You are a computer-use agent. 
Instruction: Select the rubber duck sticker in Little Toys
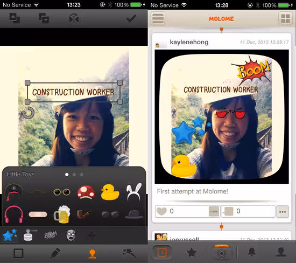click(110, 192)
